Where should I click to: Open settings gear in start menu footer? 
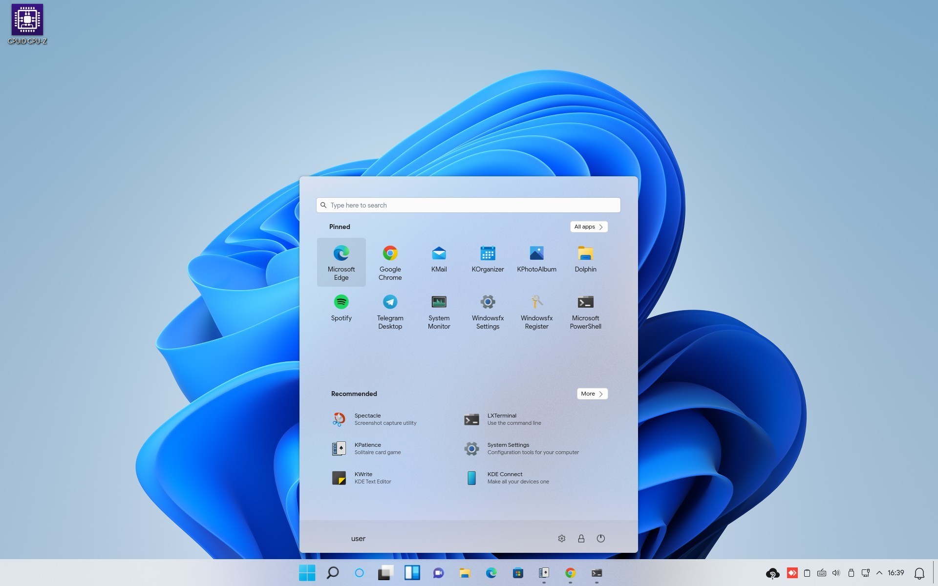[x=562, y=539]
